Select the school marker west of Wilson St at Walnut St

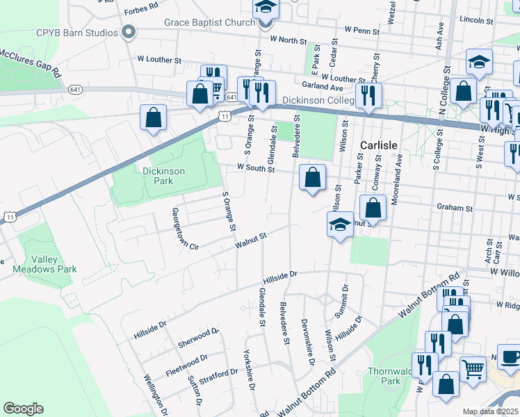click(340, 227)
